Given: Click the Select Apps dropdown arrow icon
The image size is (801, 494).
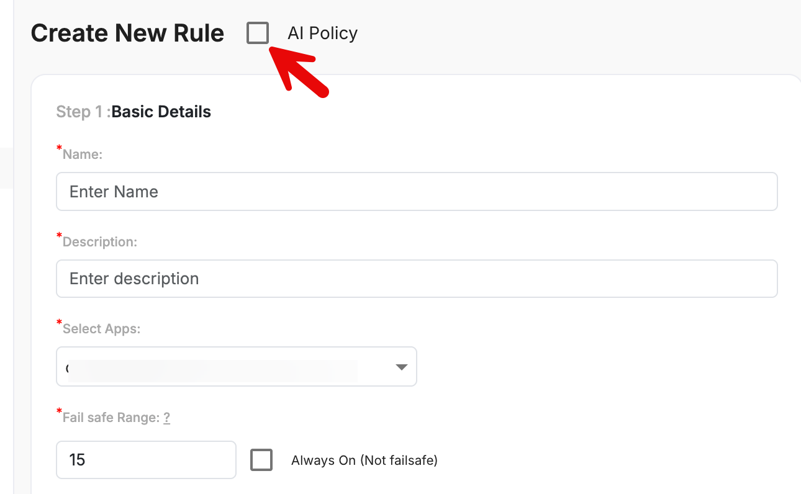Looking at the screenshot, I should pos(401,367).
